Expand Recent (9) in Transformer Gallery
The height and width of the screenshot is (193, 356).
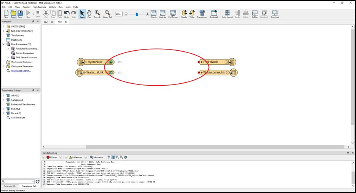point(3,113)
